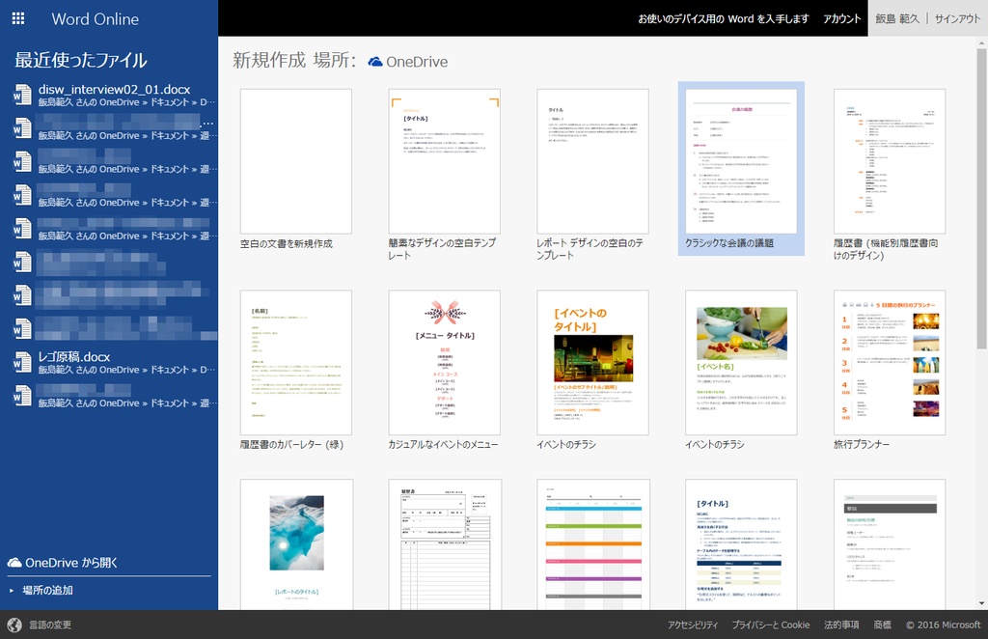Click the Word Online title
The image size is (988, 639).
(x=96, y=19)
